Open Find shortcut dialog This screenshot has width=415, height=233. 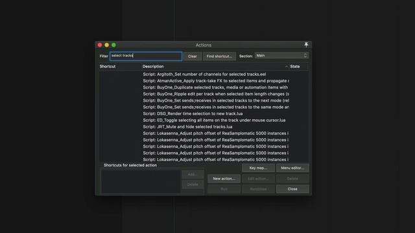click(219, 56)
